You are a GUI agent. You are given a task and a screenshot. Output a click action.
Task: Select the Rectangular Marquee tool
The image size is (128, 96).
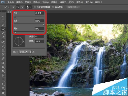tap(3, 20)
